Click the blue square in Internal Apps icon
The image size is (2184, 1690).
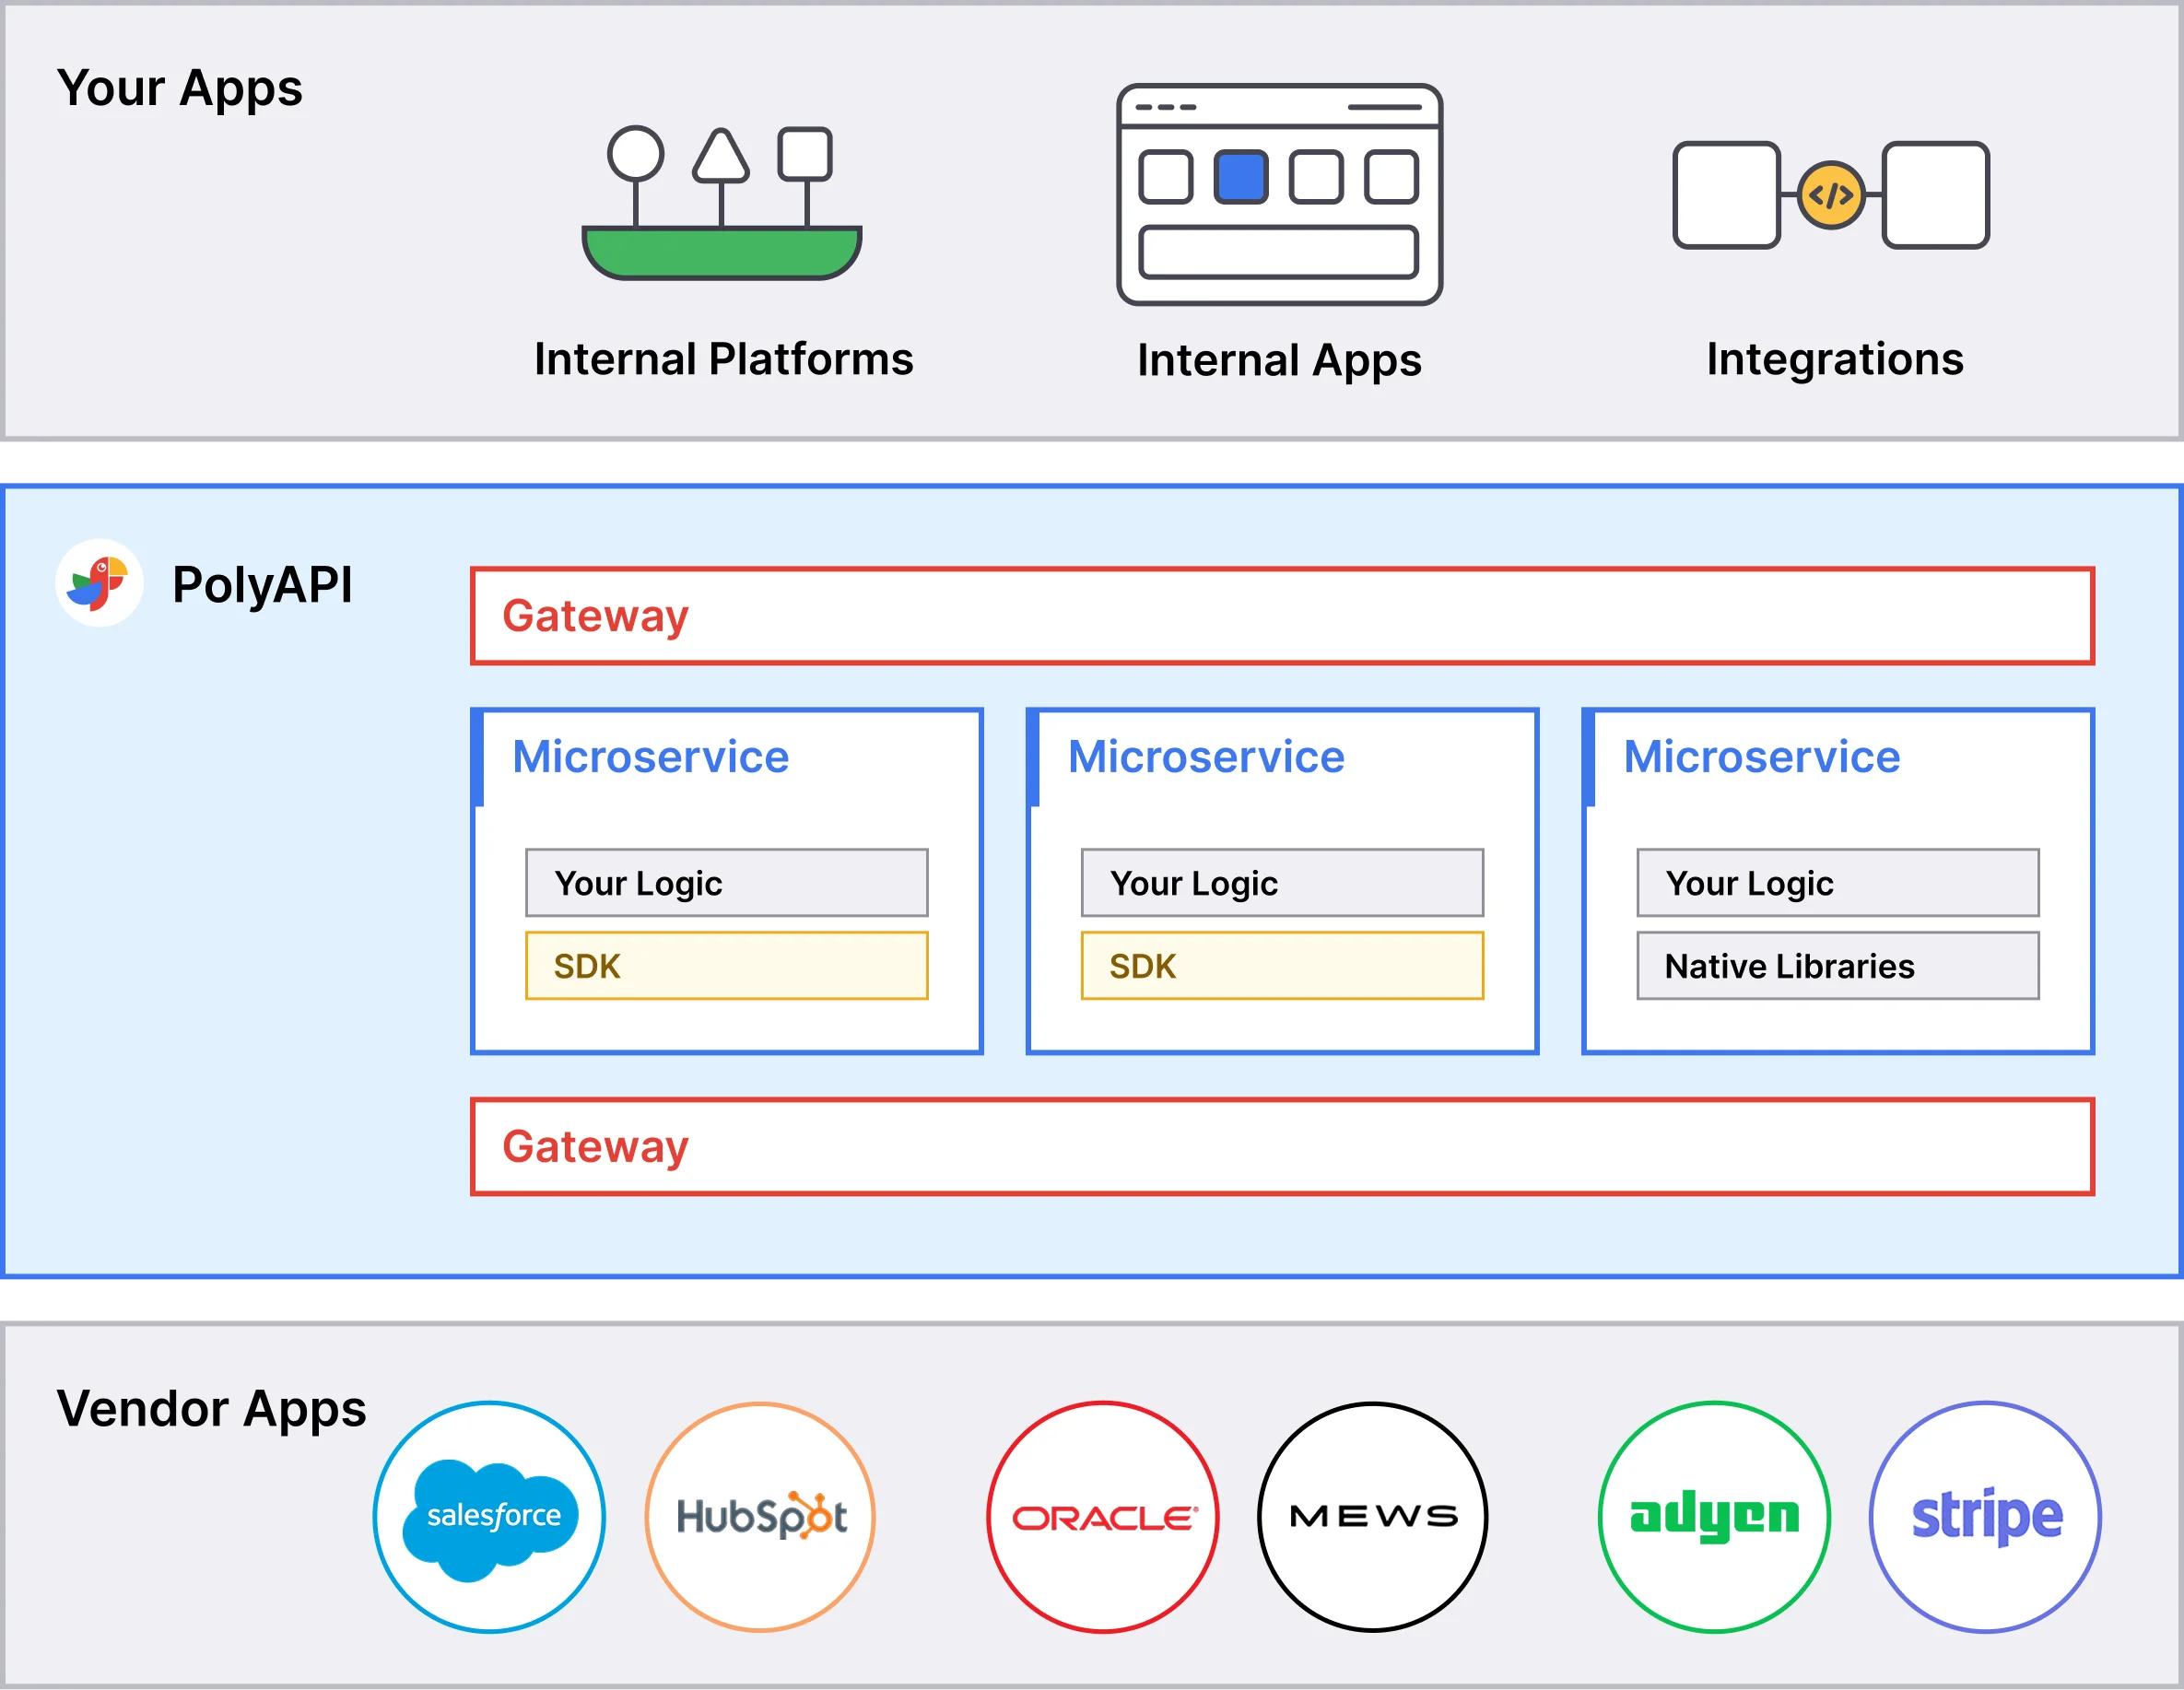tap(1241, 177)
